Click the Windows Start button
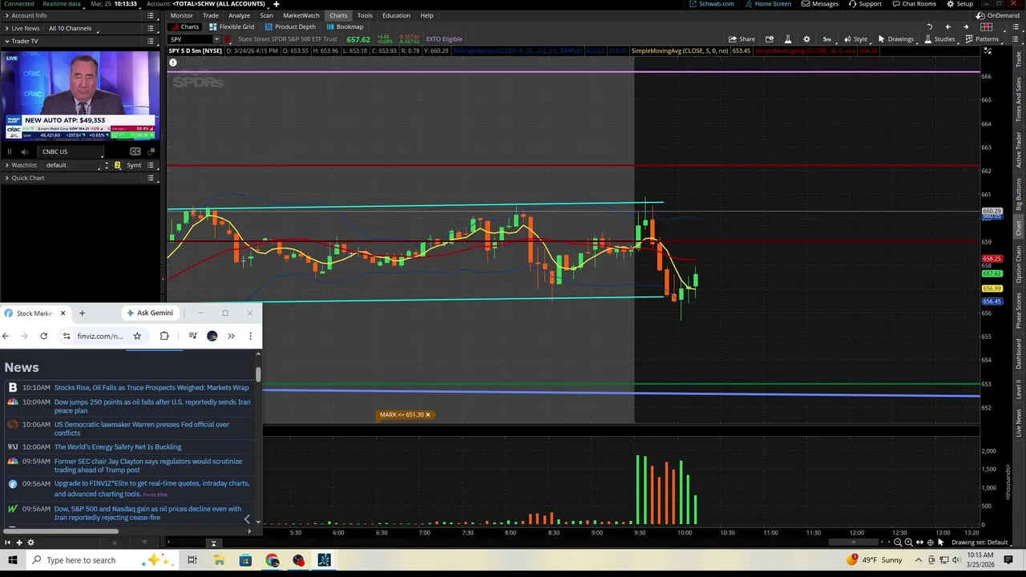Screen dimensions: 1026x577 (12, 560)
